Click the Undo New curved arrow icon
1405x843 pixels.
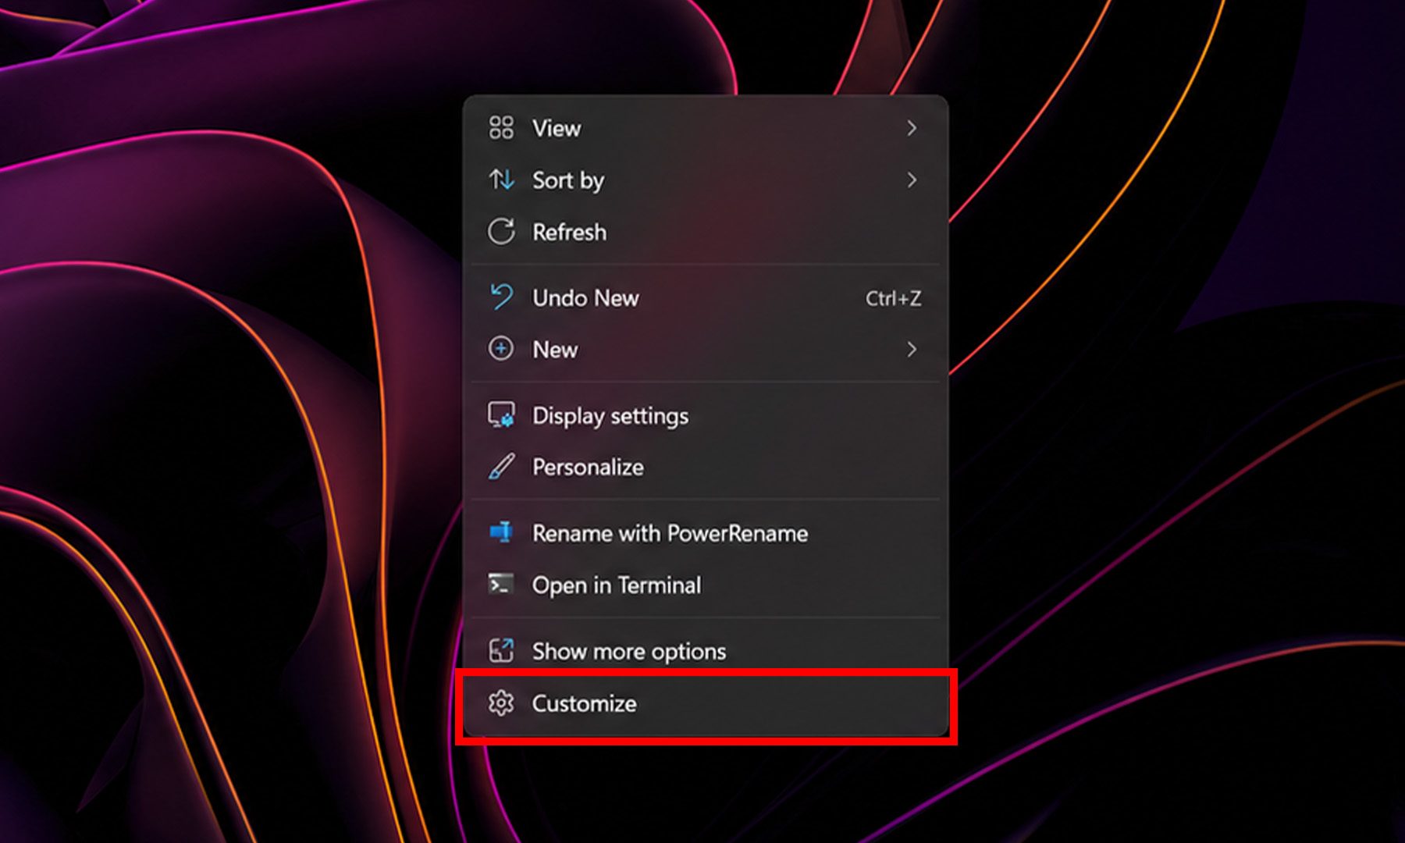[501, 297]
